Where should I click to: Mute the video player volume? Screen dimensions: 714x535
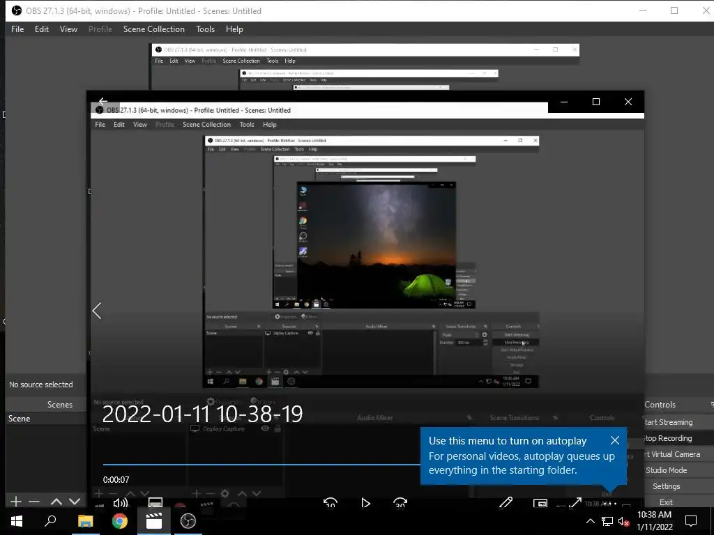[x=120, y=503]
